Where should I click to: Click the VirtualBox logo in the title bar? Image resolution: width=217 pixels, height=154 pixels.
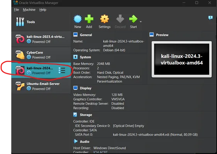pos(15,3)
